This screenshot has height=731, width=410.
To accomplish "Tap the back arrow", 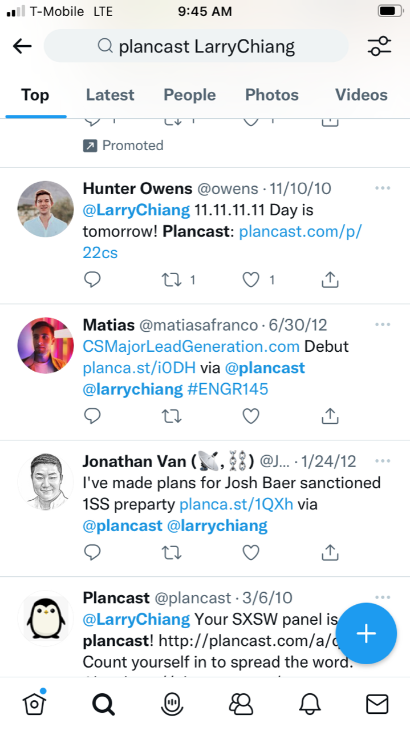I will [x=22, y=46].
